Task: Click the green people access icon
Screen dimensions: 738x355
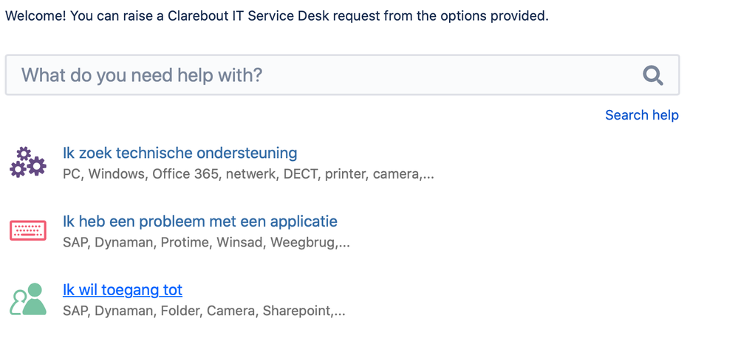Action: click(28, 299)
